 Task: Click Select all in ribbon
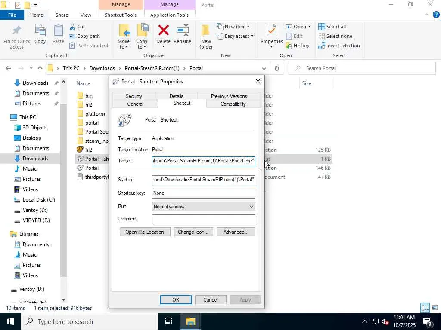(x=332, y=27)
